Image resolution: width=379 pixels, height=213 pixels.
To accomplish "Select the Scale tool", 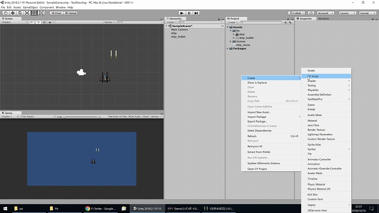I will tap(27, 13).
